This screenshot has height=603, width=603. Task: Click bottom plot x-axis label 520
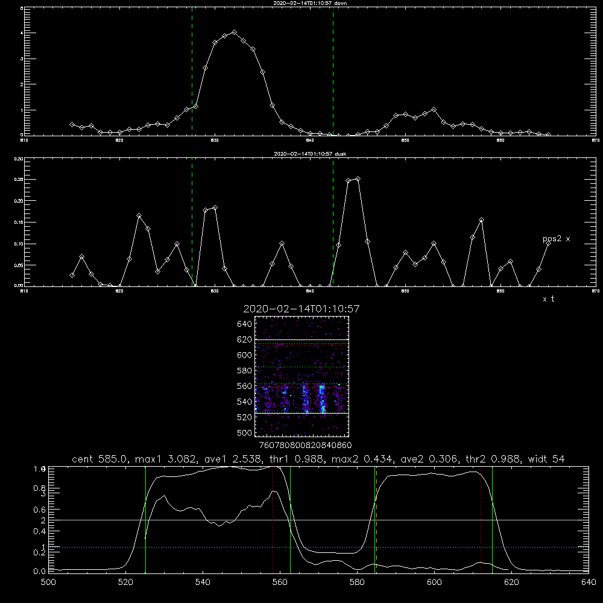click(125, 582)
